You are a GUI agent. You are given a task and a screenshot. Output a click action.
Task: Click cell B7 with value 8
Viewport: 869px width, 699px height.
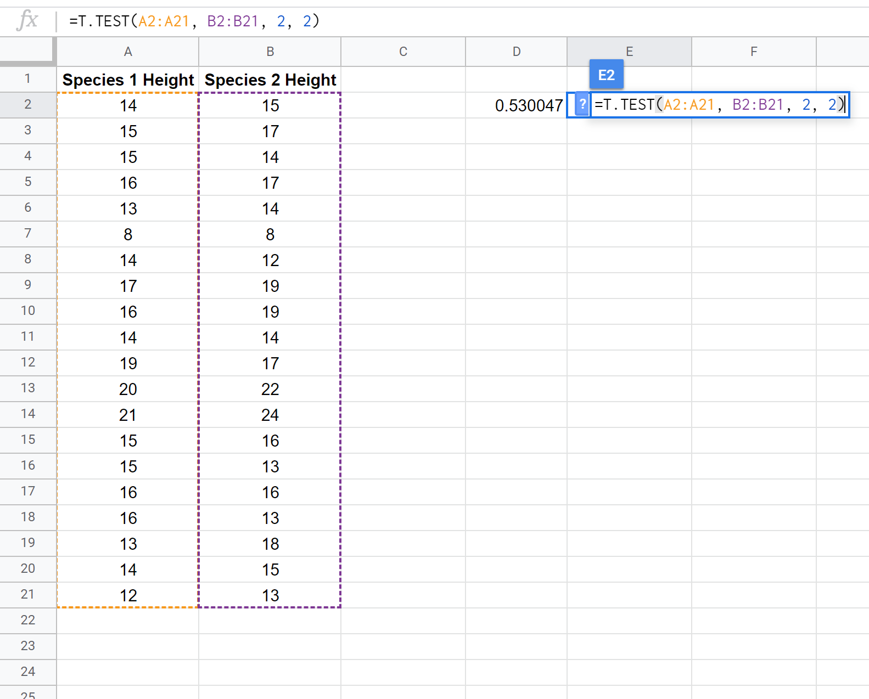(270, 234)
